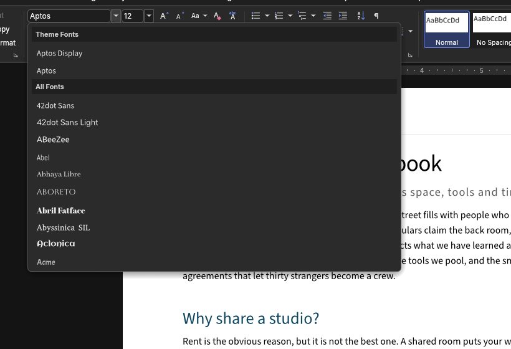The width and height of the screenshot is (511, 349).
Task: Click the Increase Font Size icon
Action: coord(164,16)
